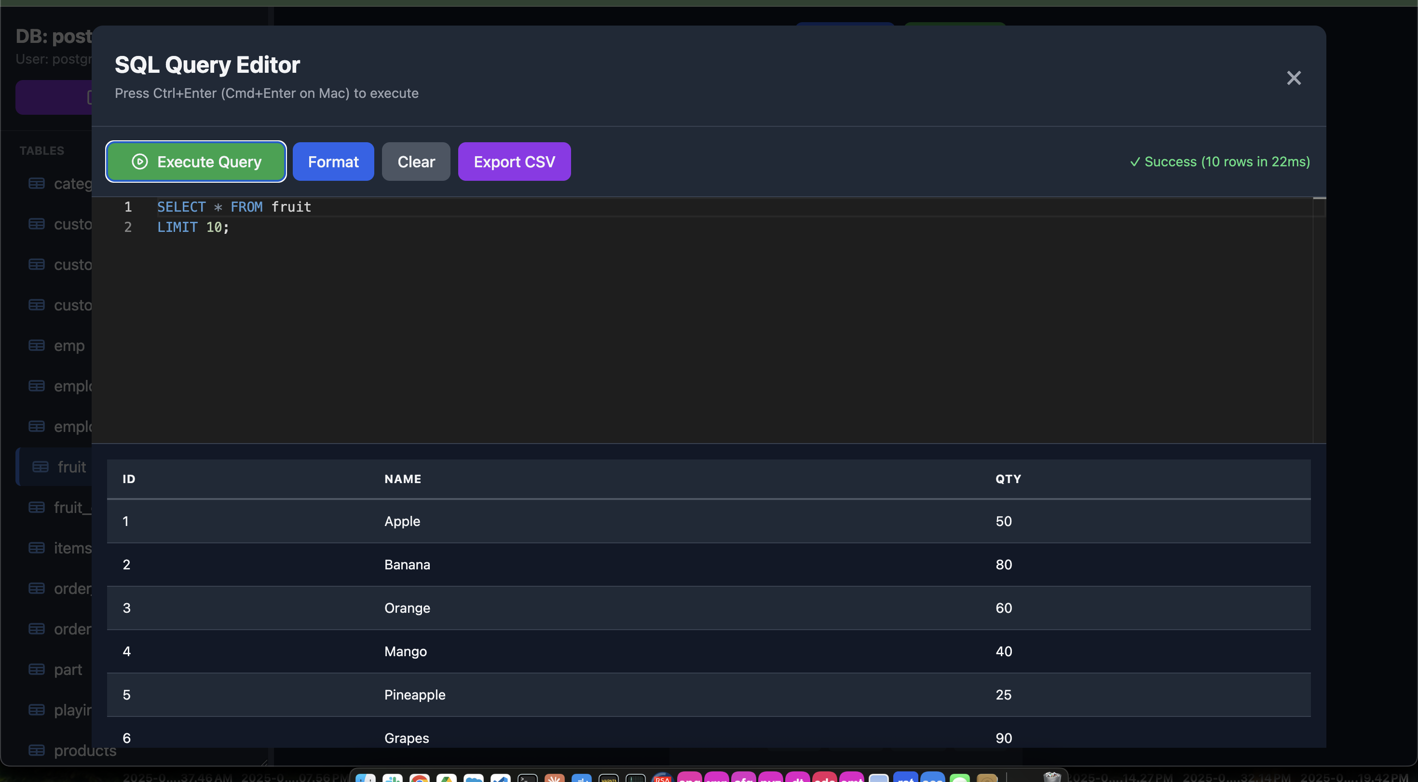
Task: Close the SQL Query Editor dialog
Action: (x=1294, y=78)
